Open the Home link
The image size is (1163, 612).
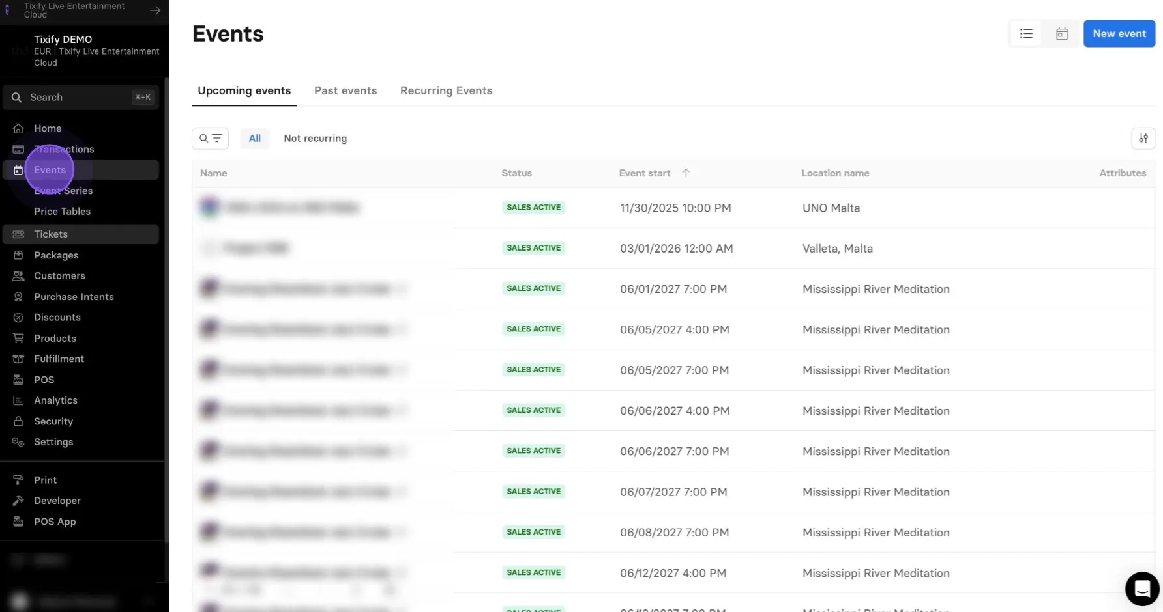click(48, 128)
